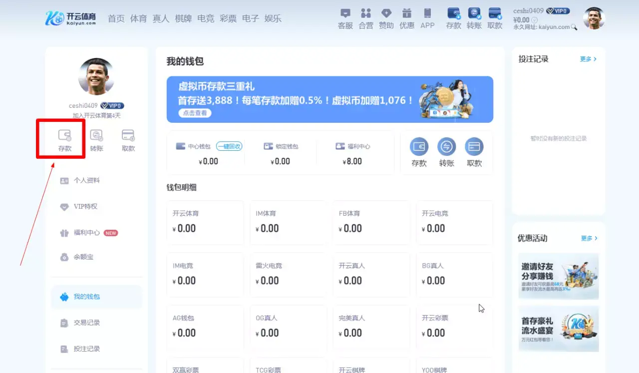This screenshot has width=639, height=373.
Task: Click 点击查看 button on the banner
Action: coord(195,113)
